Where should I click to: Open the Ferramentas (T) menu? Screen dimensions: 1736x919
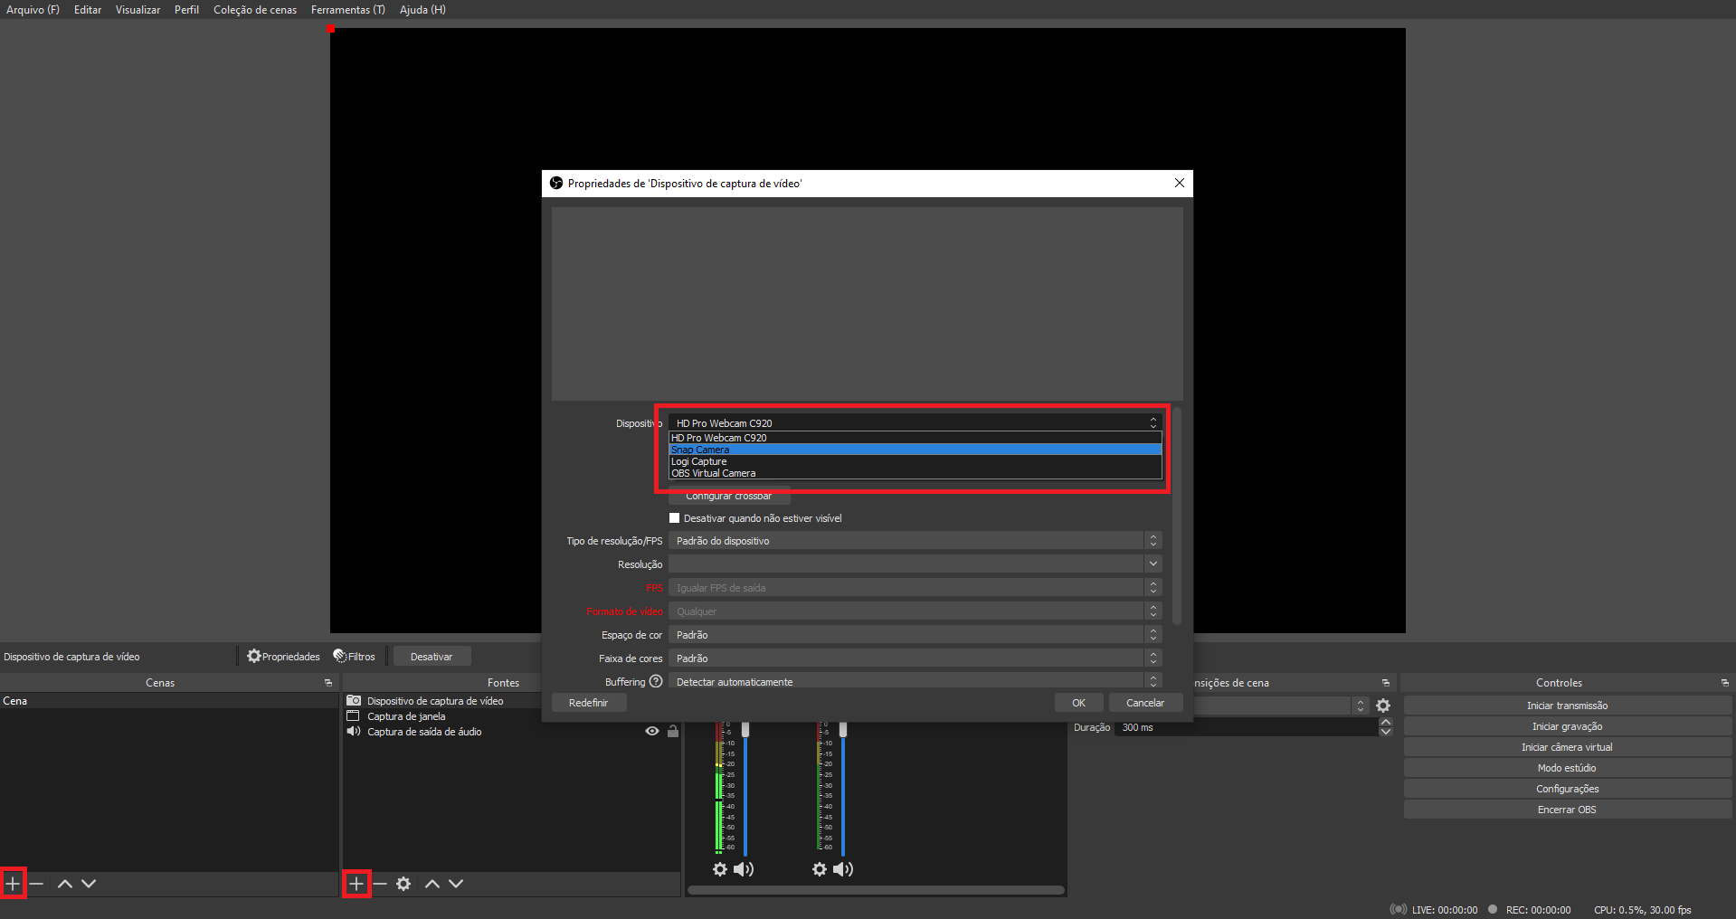point(348,10)
